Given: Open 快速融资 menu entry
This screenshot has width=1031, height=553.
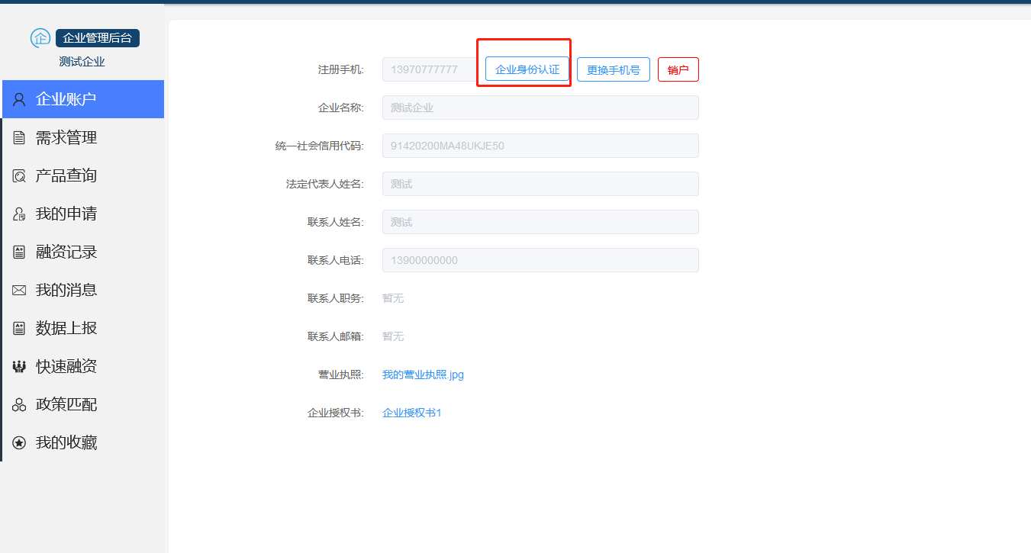Looking at the screenshot, I should click(83, 366).
